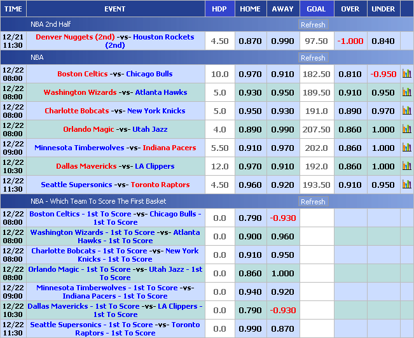Open stats chart icon for Seattle Supersonics game
Screen dimensions: 414x338
click(406, 185)
